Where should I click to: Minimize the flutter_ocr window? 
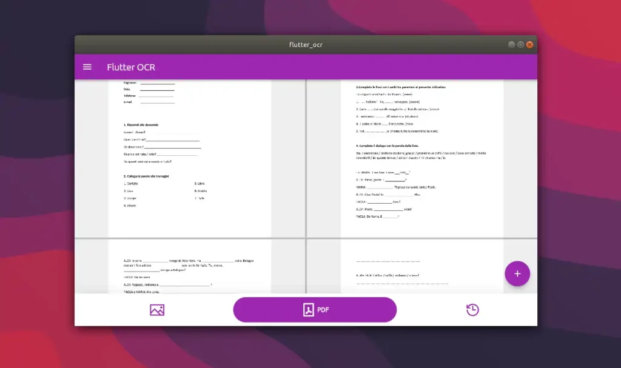click(511, 45)
